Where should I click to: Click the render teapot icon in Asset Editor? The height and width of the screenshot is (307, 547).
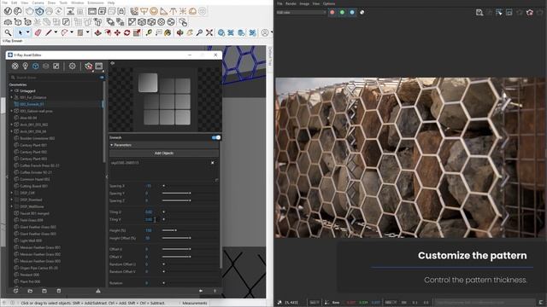pos(89,67)
